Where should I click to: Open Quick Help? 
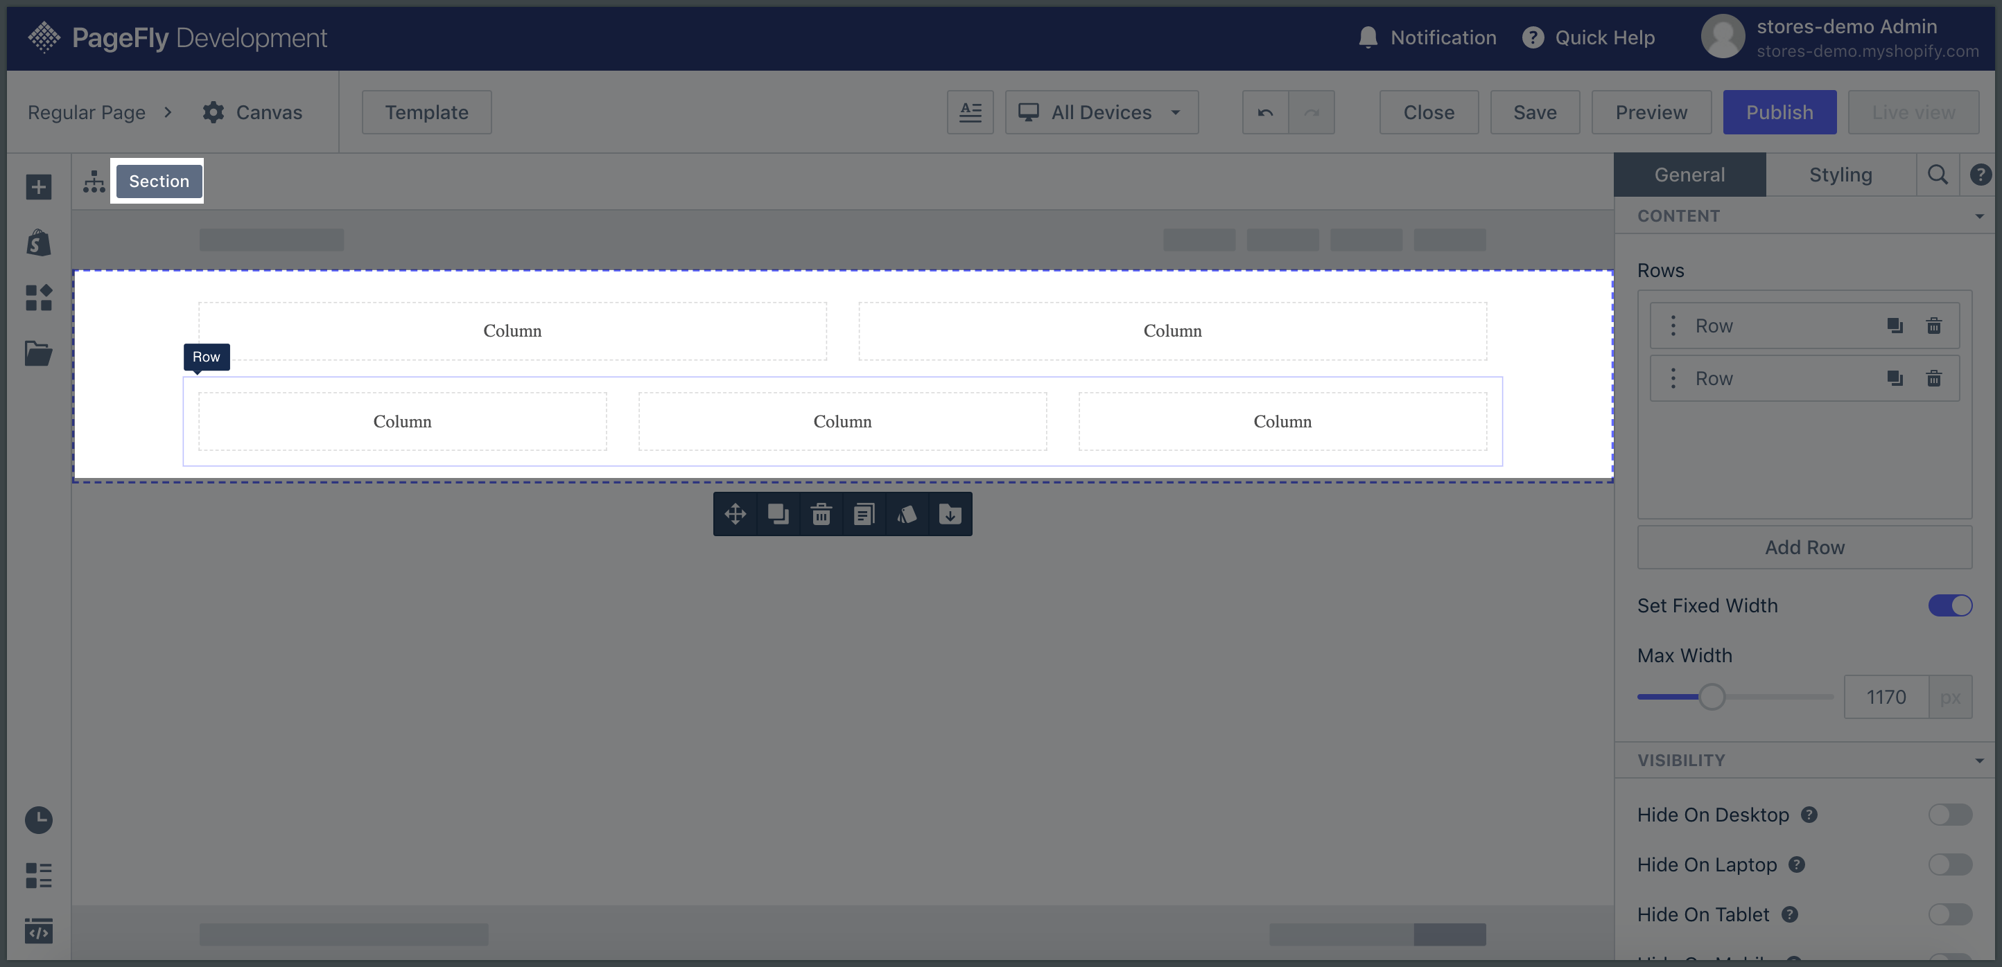click(1589, 37)
